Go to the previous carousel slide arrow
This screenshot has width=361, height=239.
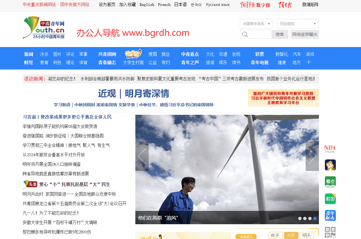coord(142,156)
